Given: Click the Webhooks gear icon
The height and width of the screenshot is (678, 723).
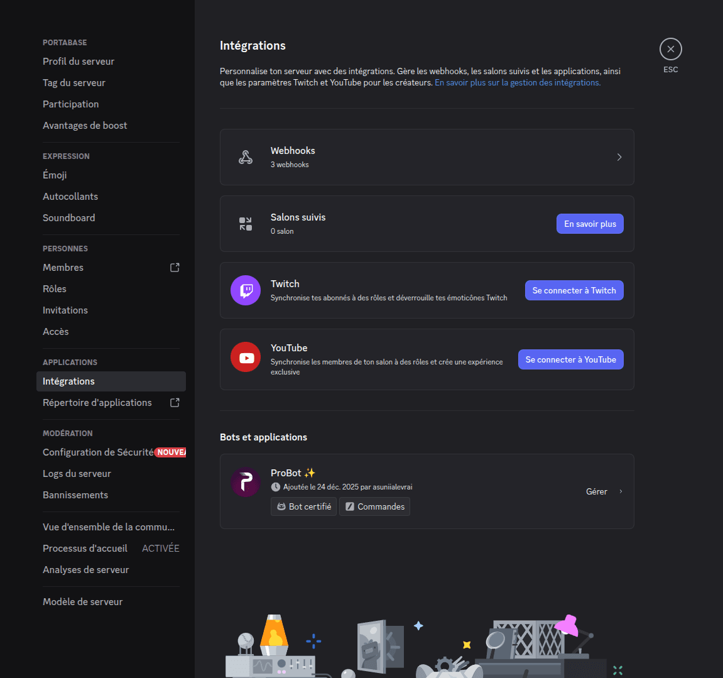Looking at the screenshot, I should (x=245, y=156).
